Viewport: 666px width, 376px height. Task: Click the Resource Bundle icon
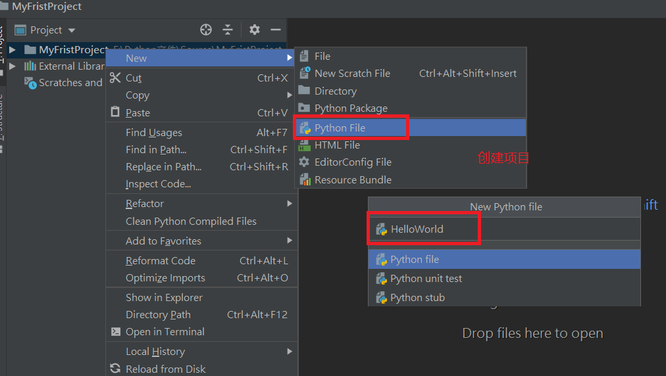pos(305,179)
